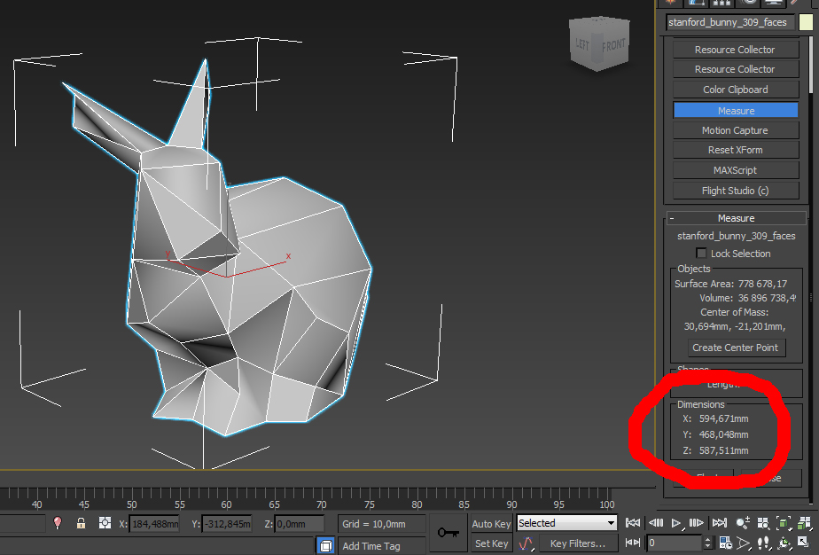
Task: Toggle Set Key mode
Action: click(x=491, y=543)
